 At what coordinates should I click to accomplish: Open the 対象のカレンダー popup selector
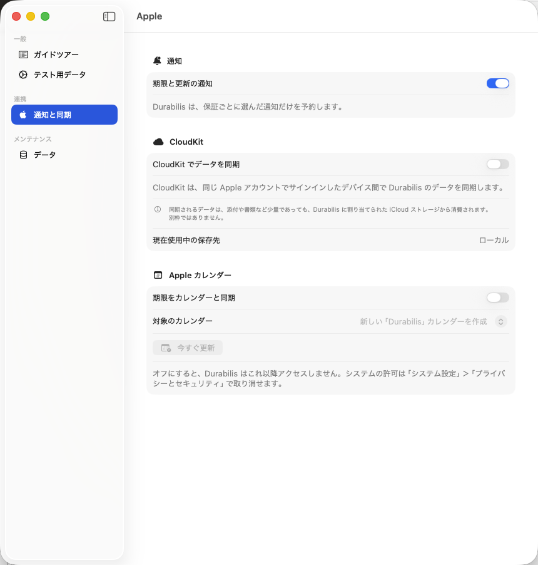tap(500, 321)
